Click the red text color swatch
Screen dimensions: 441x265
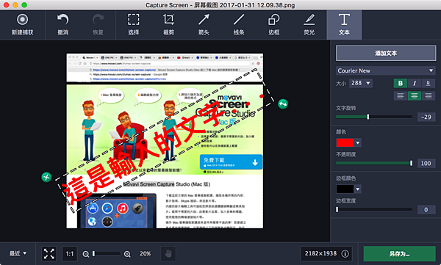(x=345, y=142)
